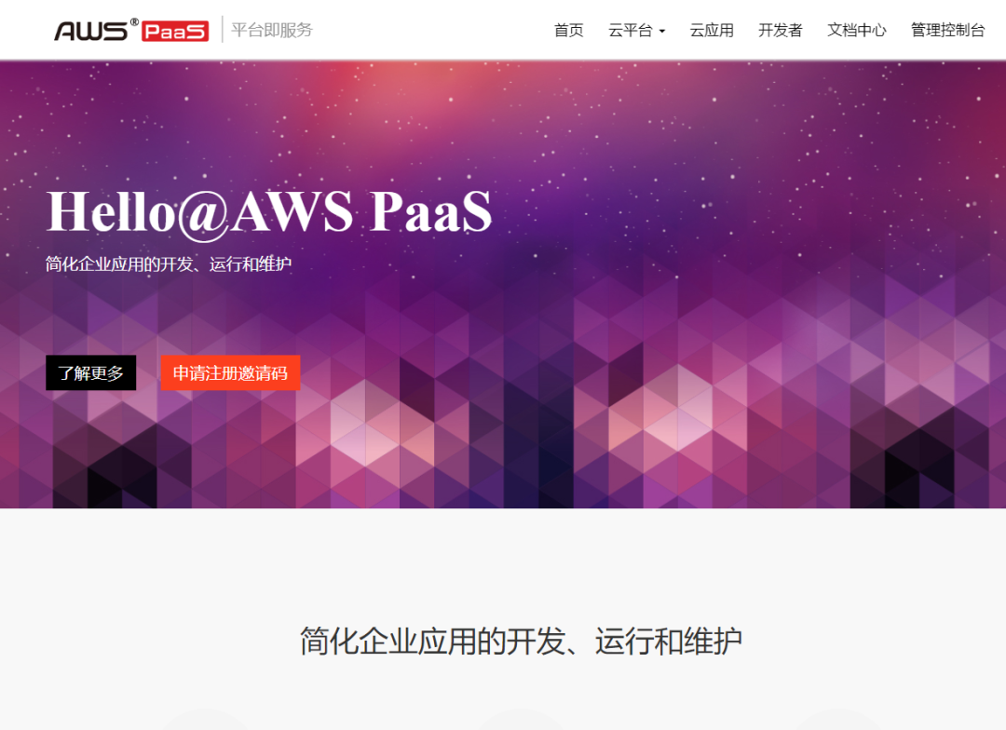Click the 了解更多 black button

pyautogui.click(x=91, y=372)
